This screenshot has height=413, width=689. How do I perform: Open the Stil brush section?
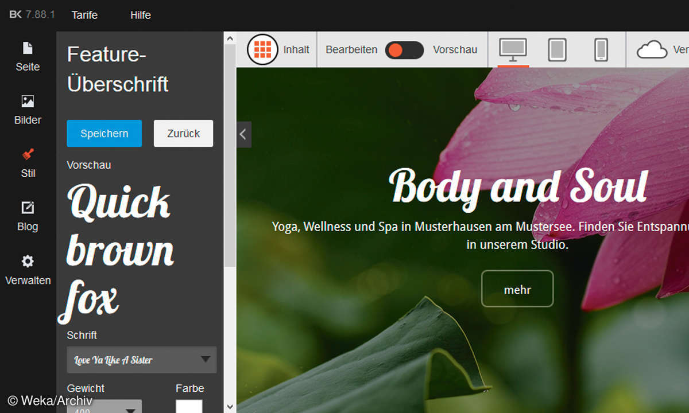click(28, 154)
